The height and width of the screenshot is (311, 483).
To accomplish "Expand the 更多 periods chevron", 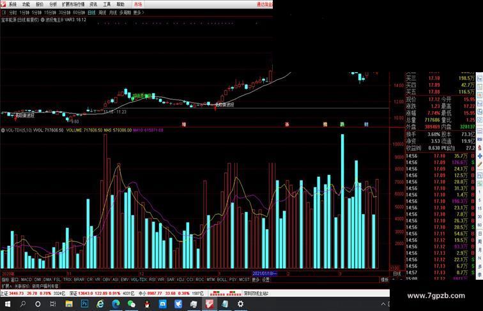I will (138, 13).
